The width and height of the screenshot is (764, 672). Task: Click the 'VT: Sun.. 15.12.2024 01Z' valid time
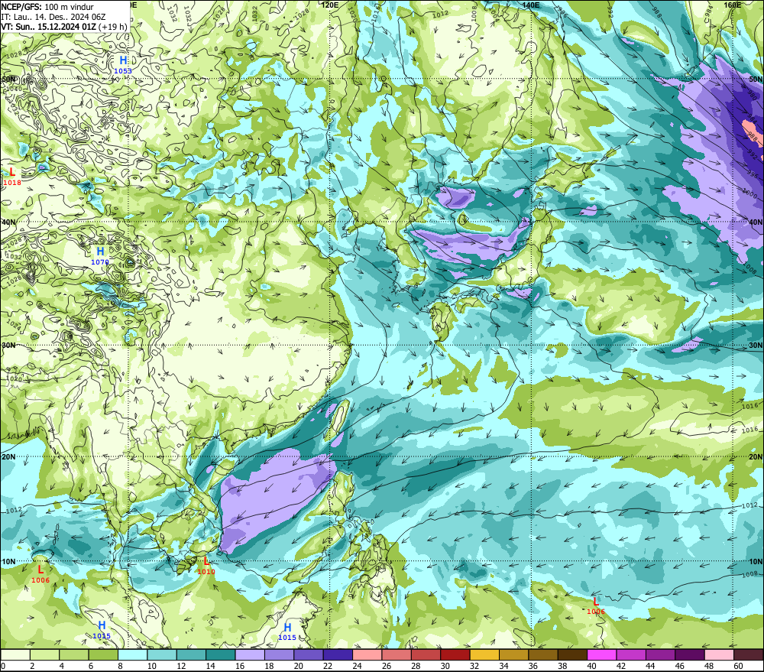(48, 26)
